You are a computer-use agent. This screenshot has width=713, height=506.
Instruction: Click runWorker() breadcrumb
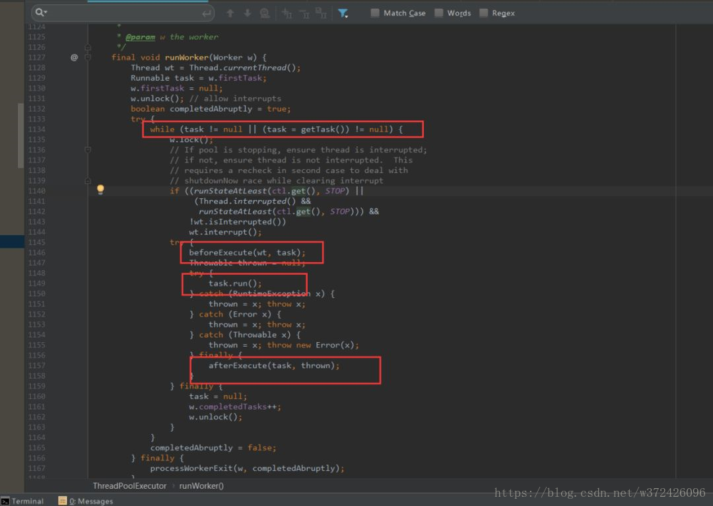click(x=201, y=486)
